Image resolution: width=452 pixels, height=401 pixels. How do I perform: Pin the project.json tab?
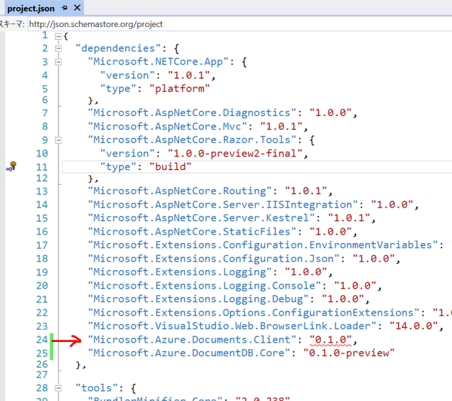[x=64, y=8]
